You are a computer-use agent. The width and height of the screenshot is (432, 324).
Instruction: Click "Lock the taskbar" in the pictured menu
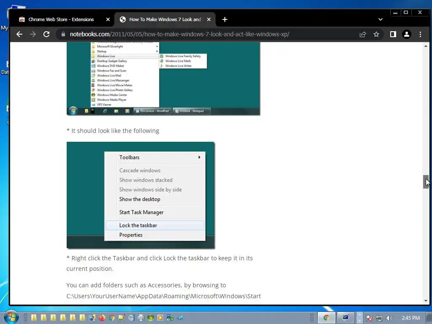point(154,225)
